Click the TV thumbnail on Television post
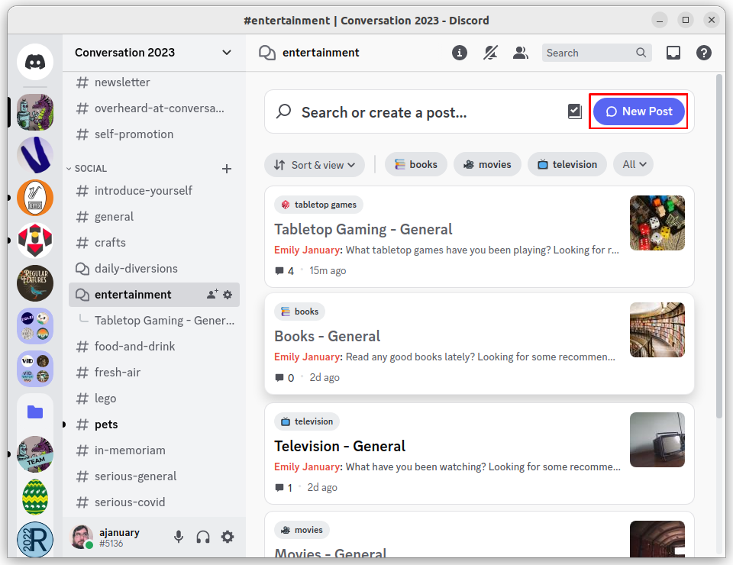 coord(657,440)
